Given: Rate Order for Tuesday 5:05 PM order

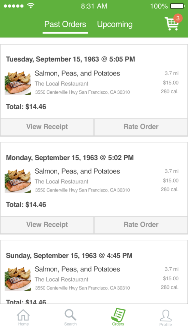Looking at the screenshot, I should tap(141, 127).
